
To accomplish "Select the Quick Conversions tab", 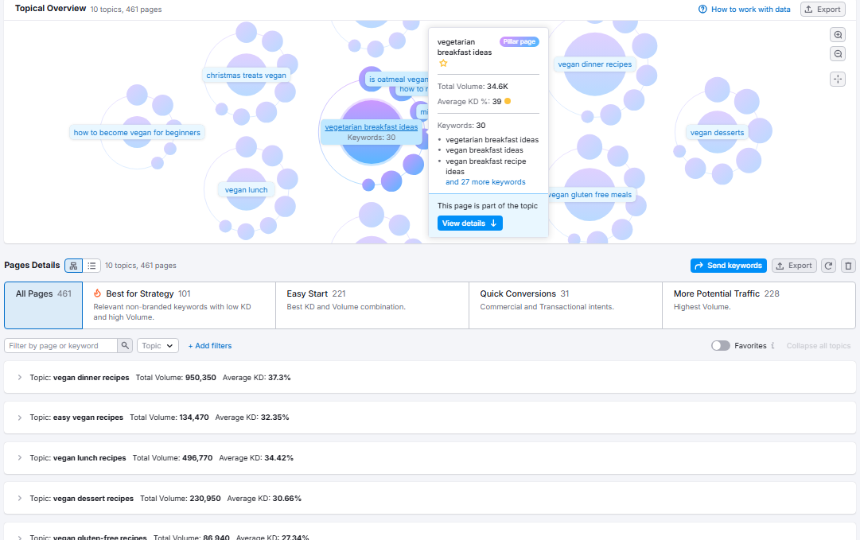I will 565,305.
